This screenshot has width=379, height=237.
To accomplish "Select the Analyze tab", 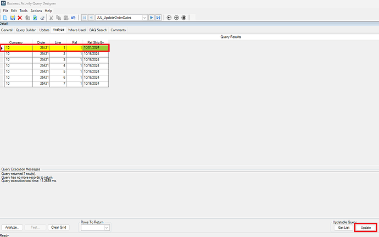I will [x=58, y=30].
